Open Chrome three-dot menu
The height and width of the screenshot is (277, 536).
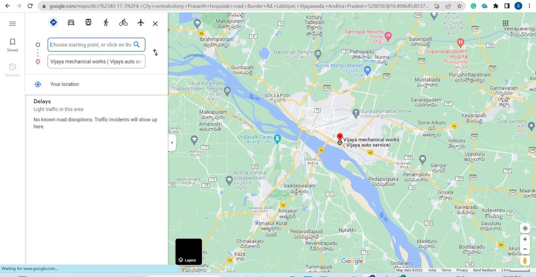pyautogui.click(x=529, y=6)
